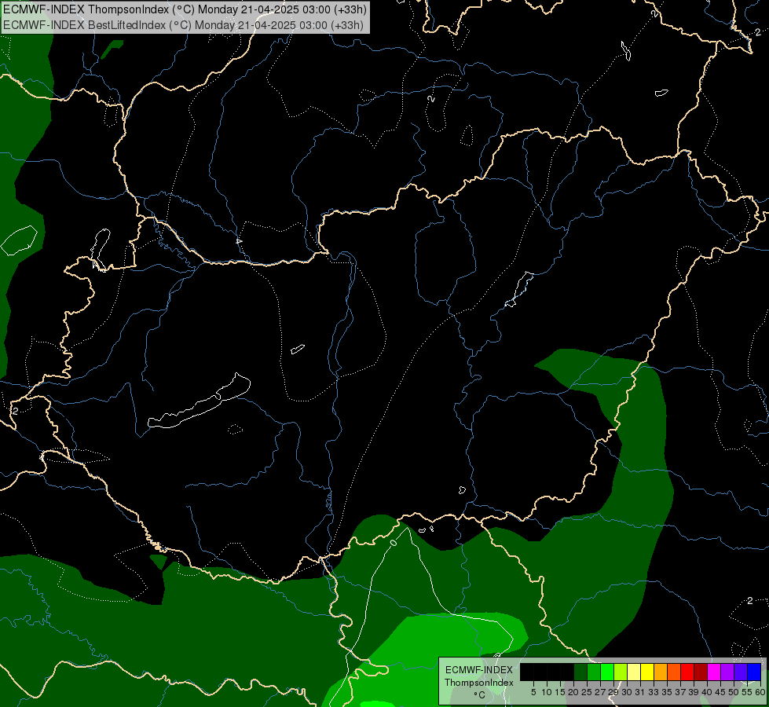Screen dimensions: 769x707
Task: Click the blue 55–60 legend swatch
Action: (754, 672)
